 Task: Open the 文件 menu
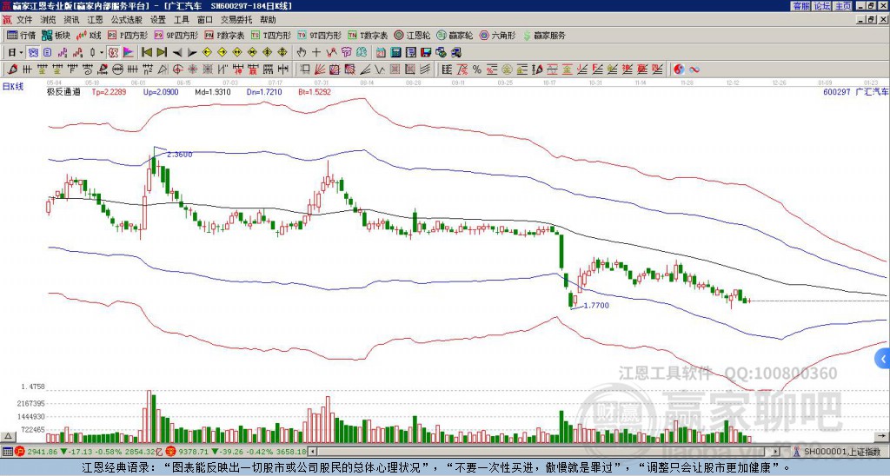point(24,20)
